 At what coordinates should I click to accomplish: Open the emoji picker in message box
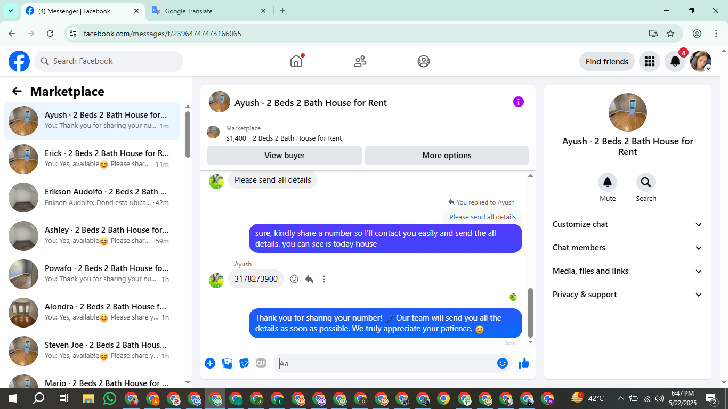point(503,363)
